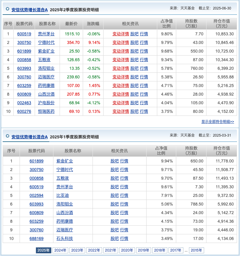Open 迈瑞医疗 name link in Q2 table

tap(46, 77)
